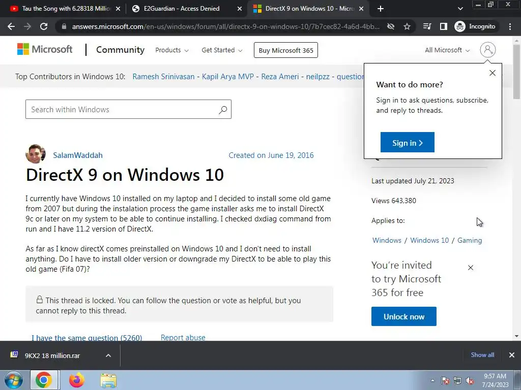The width and height of the screenshot is (521, 390).
Task: Click I have the same question (5260)
Action: (x=86, y=338)
